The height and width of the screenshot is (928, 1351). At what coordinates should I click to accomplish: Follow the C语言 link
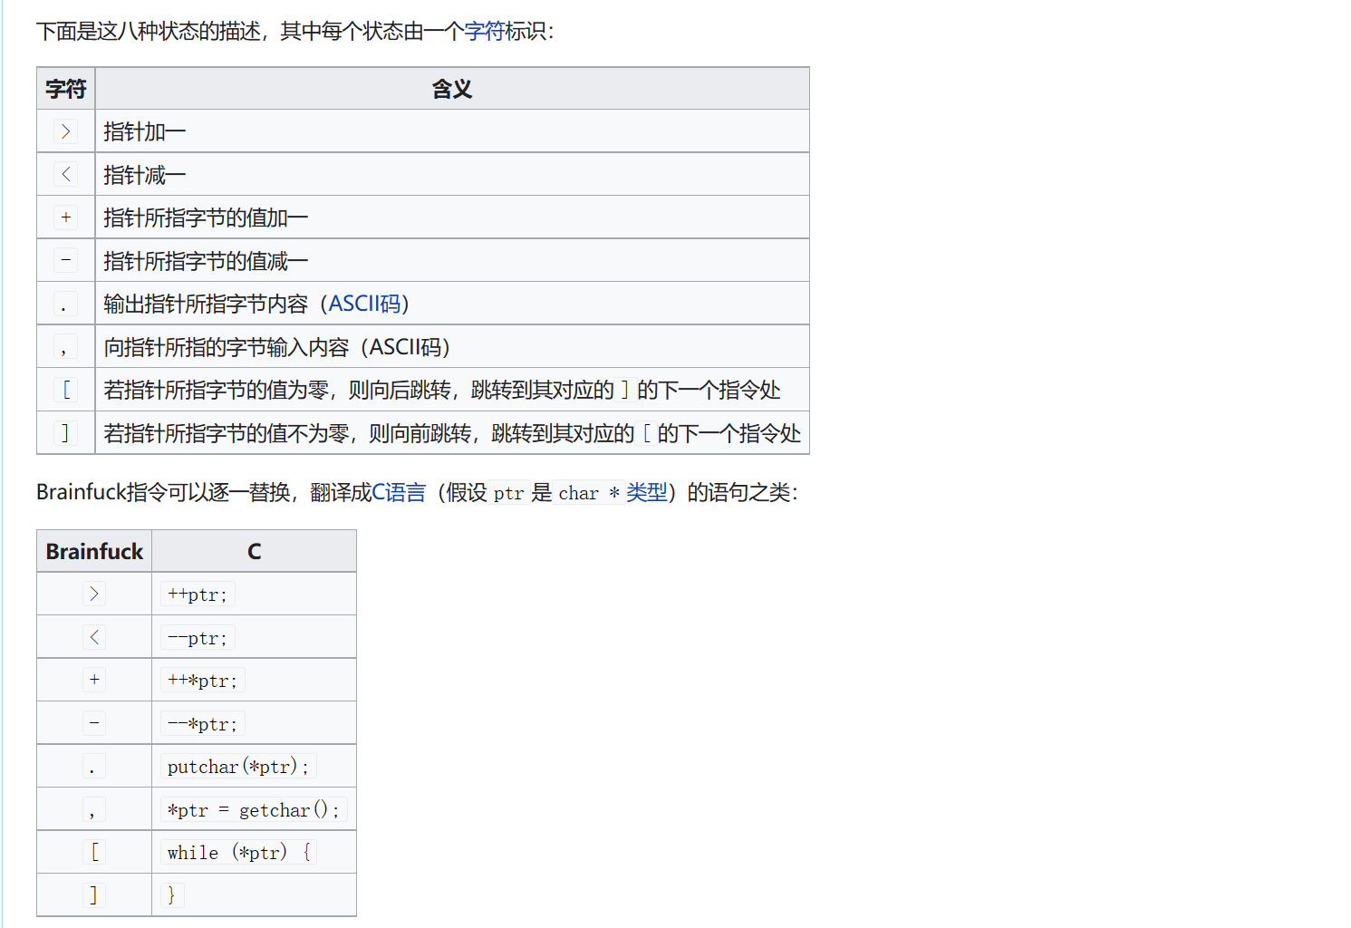point(399,492)
